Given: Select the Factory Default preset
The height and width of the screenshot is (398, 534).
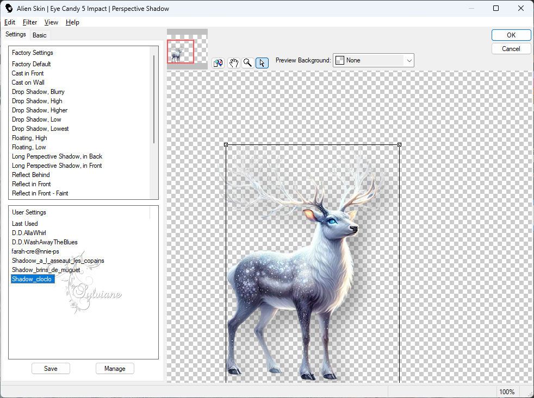Looking at the screenshot, I should 32,64.
